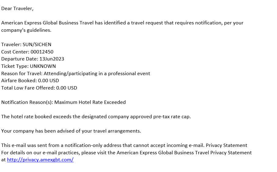Click the hotel rate exceeds cap sentence
The image size is (277, 172).
pyautogui.click(x=96, y=117)
